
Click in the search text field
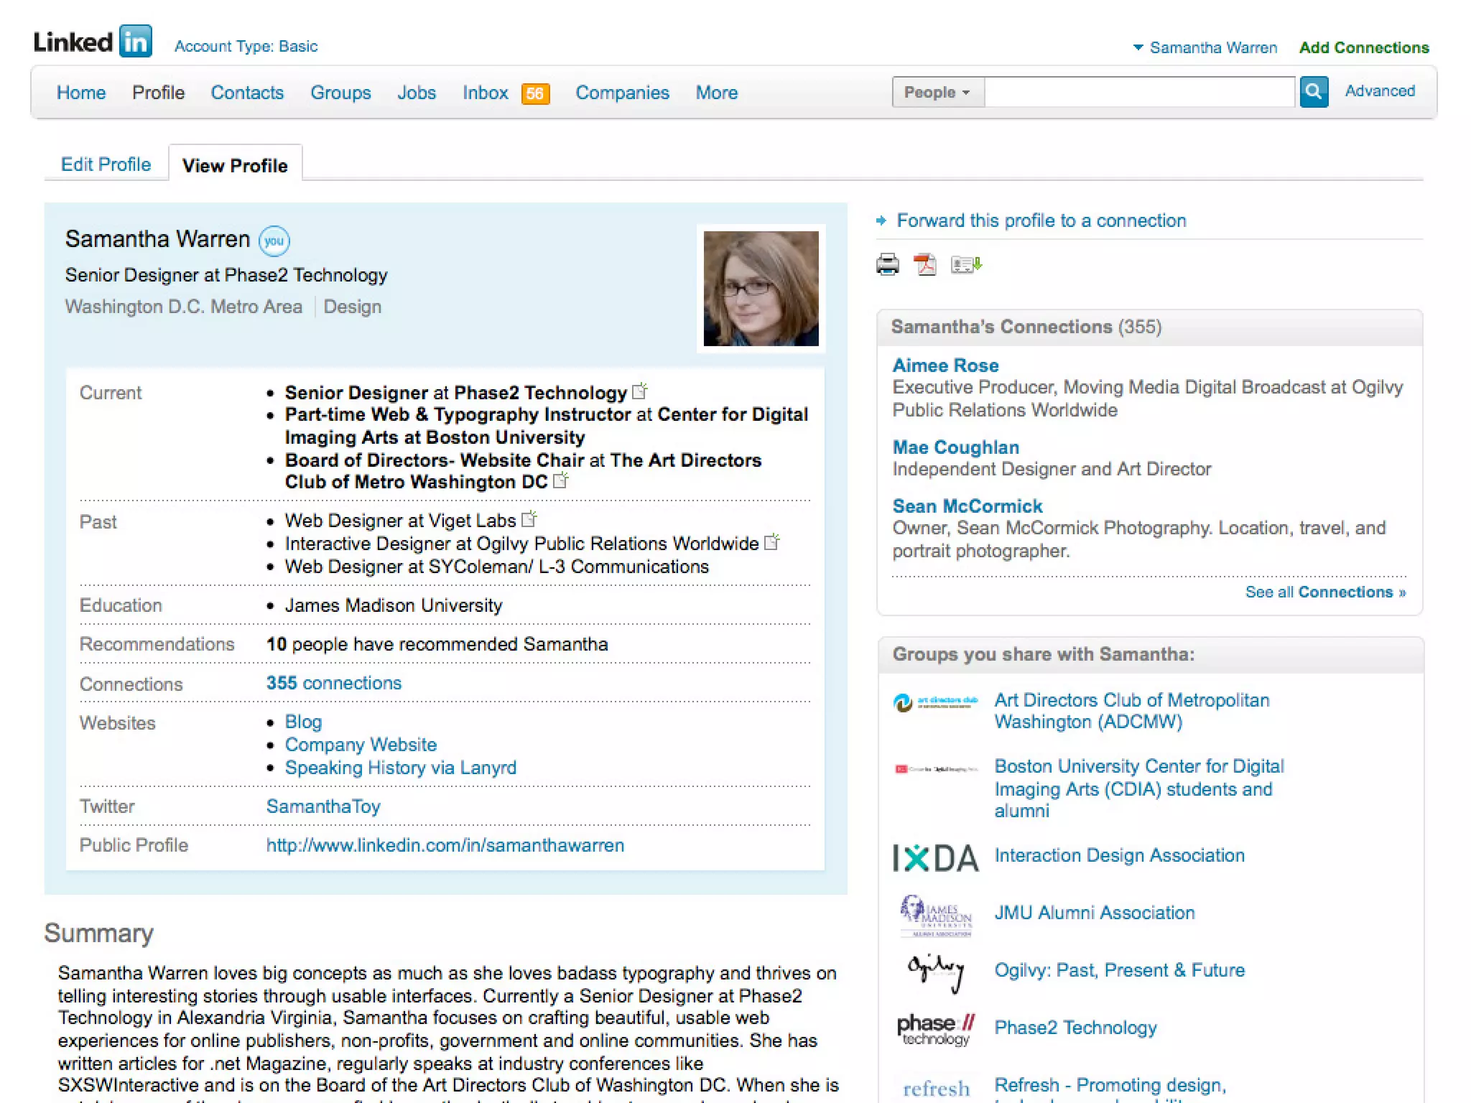(1138, 93)
